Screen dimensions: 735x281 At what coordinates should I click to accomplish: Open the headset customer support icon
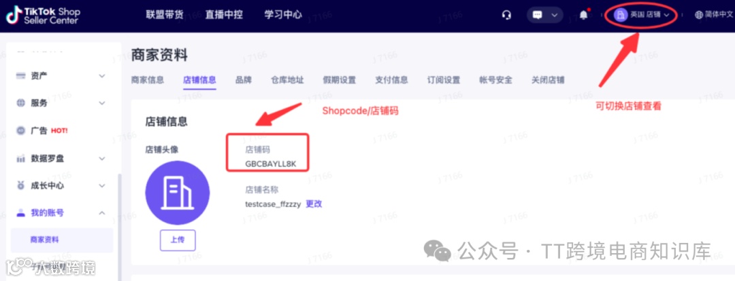tap(506, 15)
